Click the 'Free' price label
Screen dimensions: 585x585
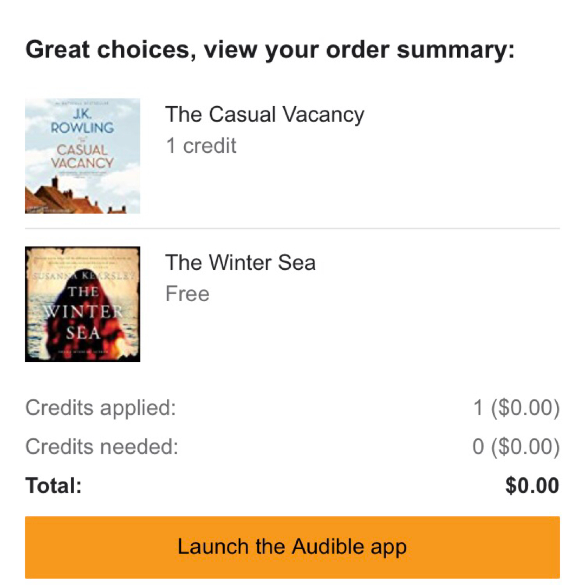(187, 294)
